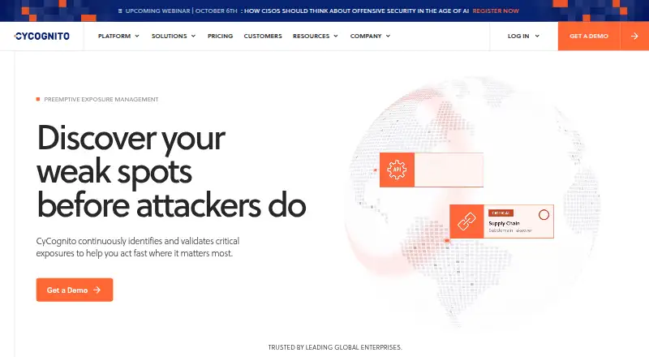Click the arrow icon beside header Get a Demo
This screenshot has height=357, width=649.
click(x=634, y=36)
